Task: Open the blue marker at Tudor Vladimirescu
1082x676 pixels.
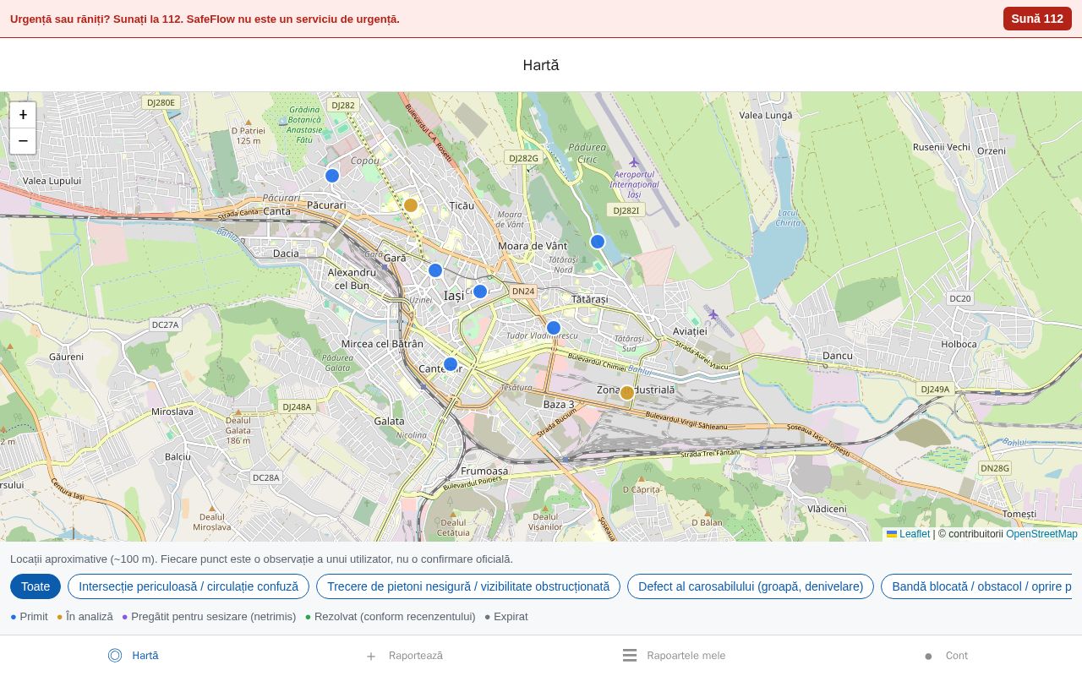Action: (x=554, y=328)
